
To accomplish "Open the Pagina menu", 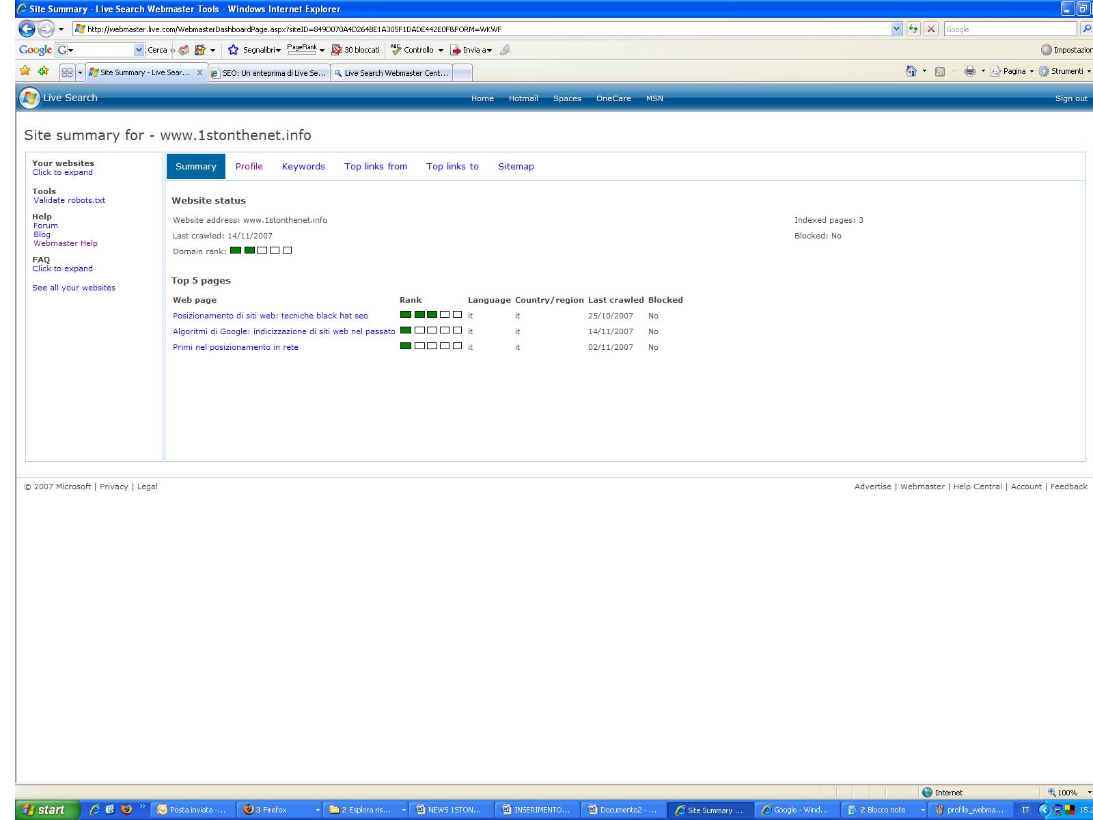I will click(1012, 71).
